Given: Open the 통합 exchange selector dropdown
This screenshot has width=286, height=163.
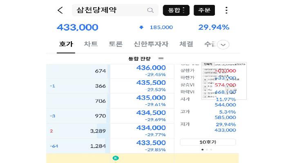Looking at the screenshot, I should click(x=176, y=10).
